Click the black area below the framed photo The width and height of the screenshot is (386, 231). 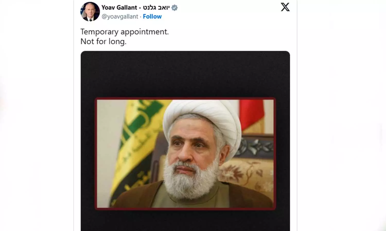(185, 220)
